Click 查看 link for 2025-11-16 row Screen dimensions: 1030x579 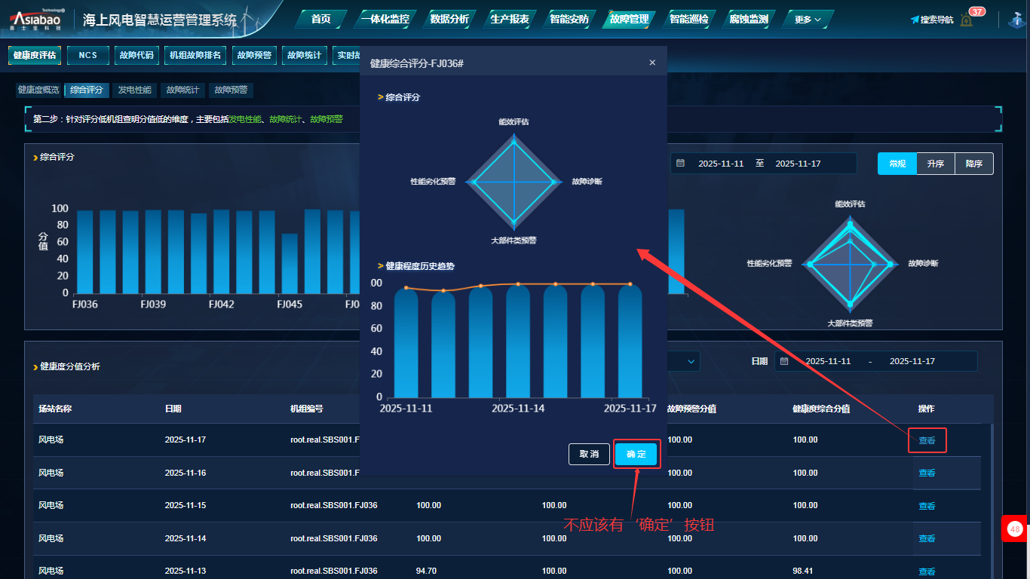[927, 473]
